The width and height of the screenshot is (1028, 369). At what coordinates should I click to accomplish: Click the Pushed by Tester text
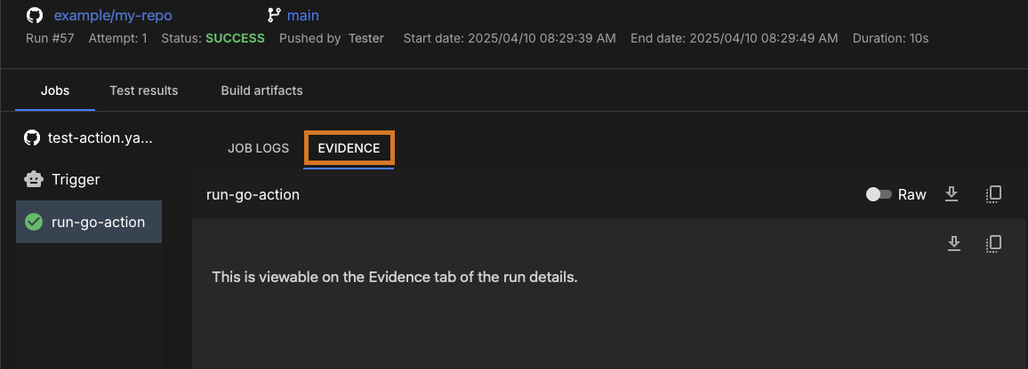pos(332,39)
